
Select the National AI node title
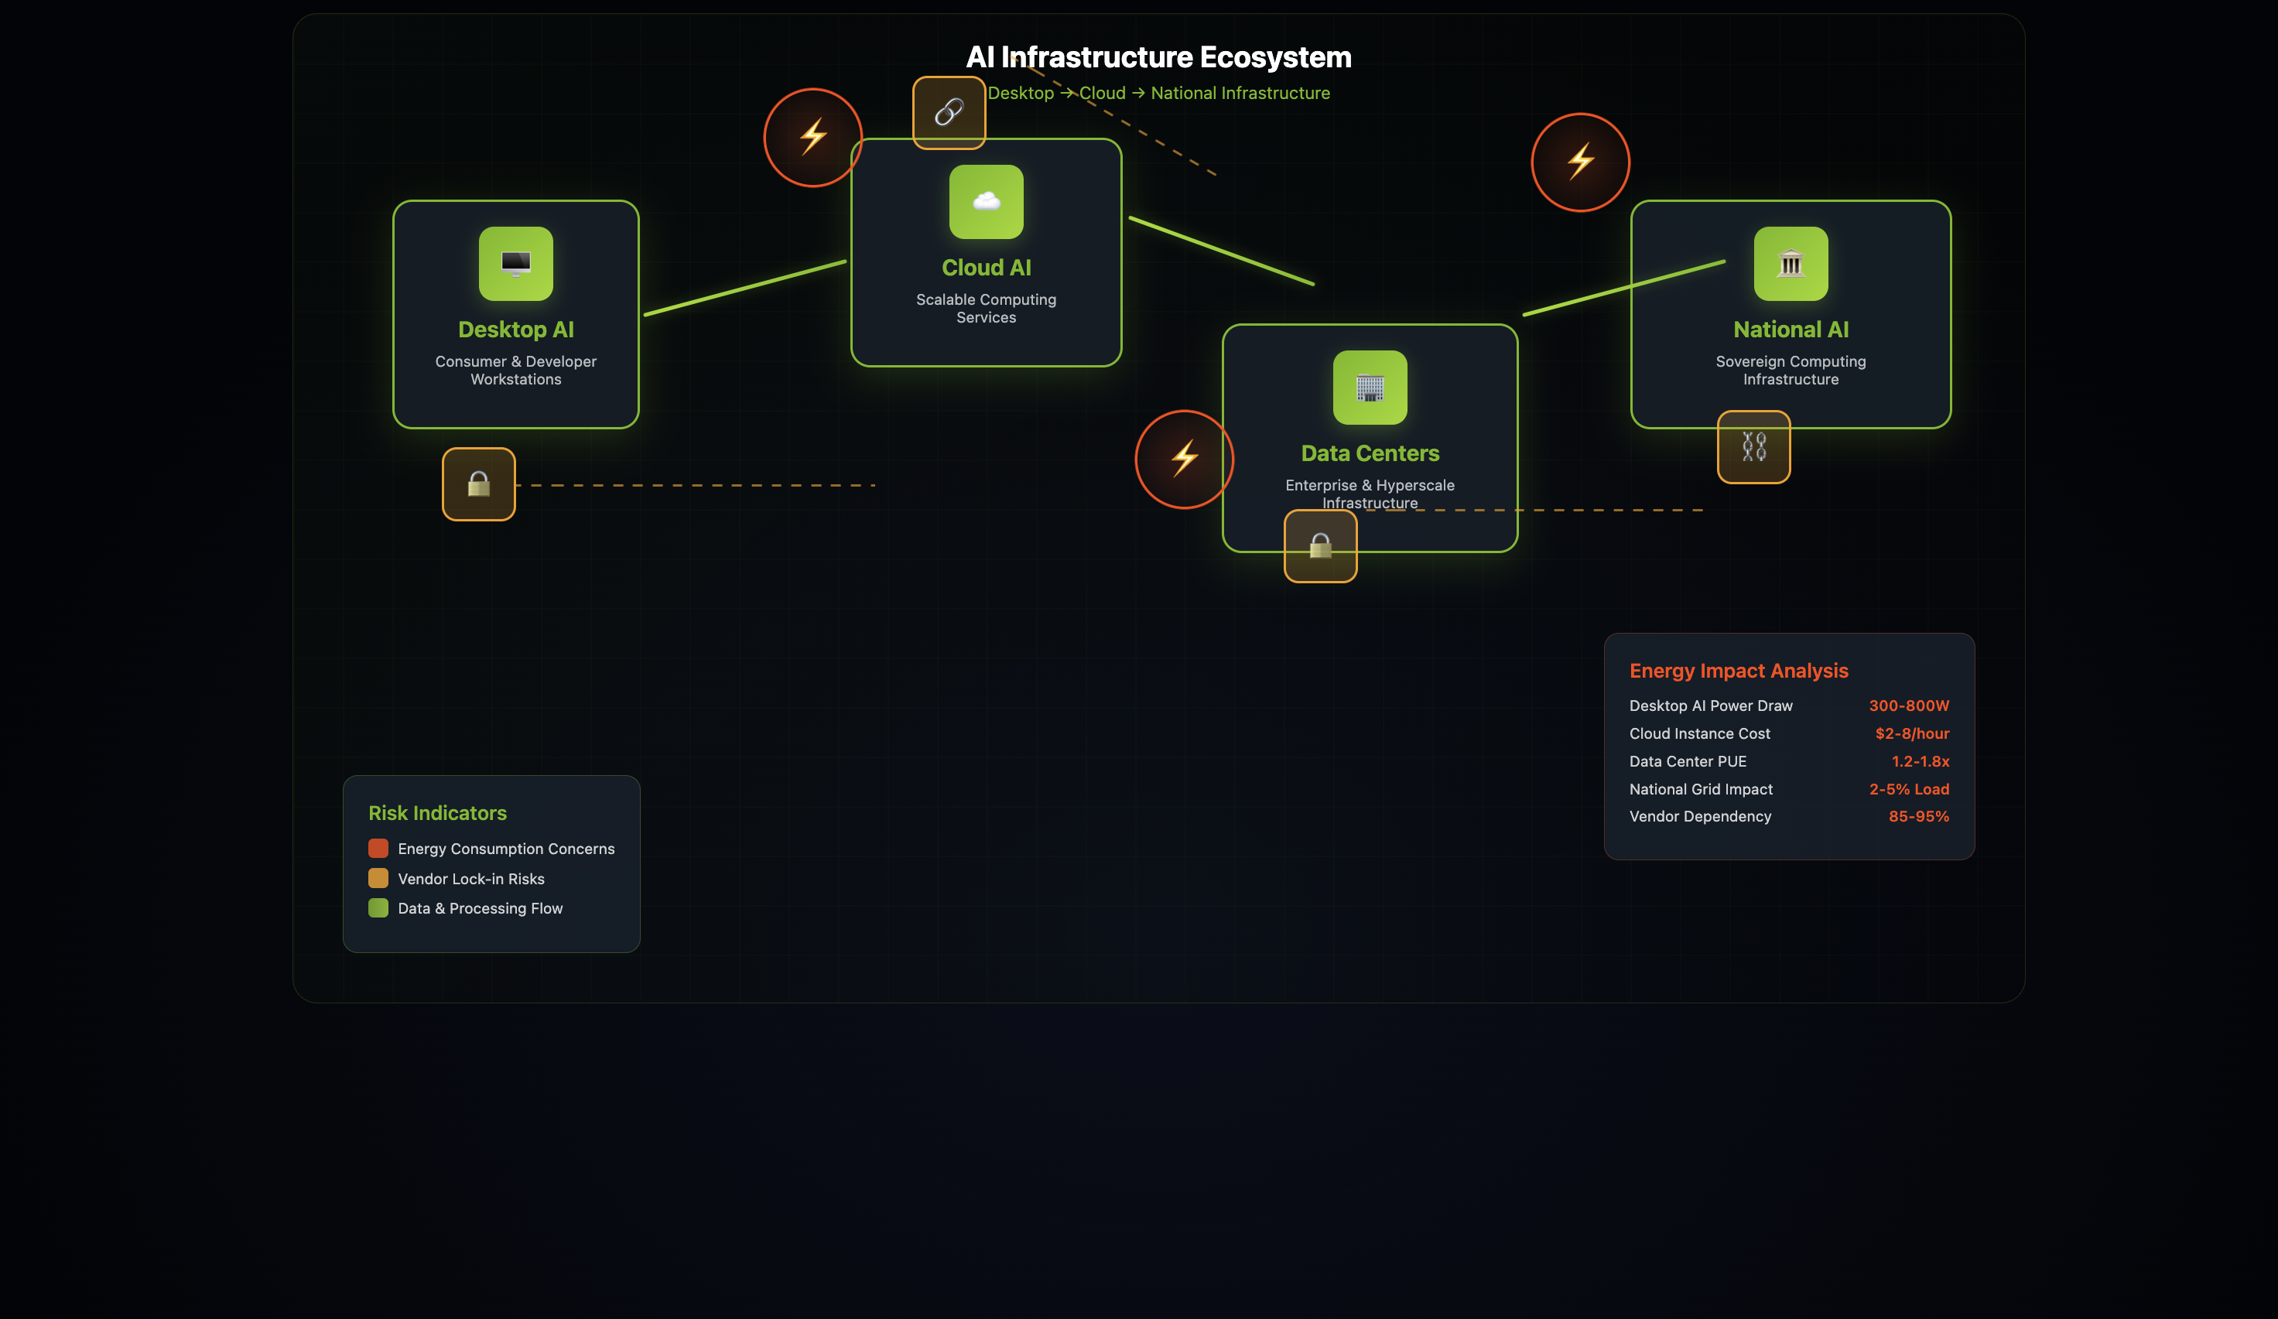[1791, 329]
